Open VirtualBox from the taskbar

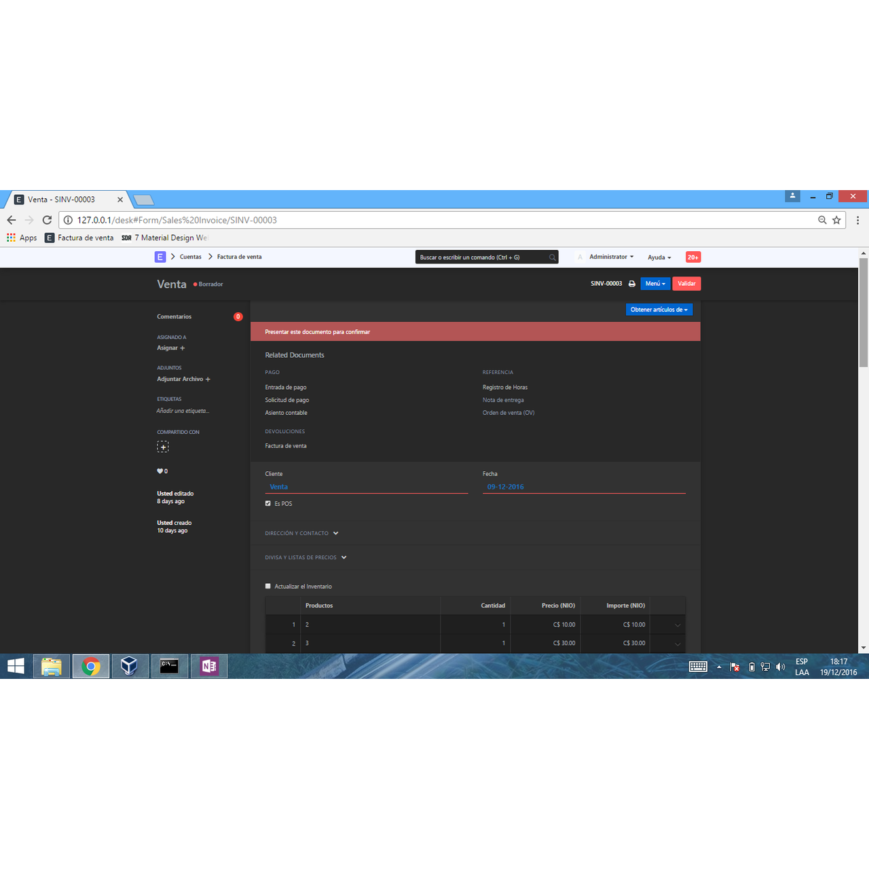130,666
